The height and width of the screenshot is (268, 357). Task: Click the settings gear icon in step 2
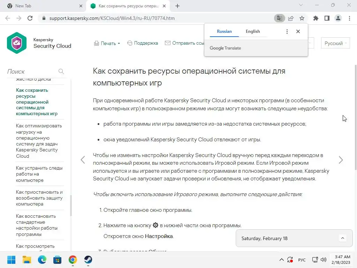[155, 225]
